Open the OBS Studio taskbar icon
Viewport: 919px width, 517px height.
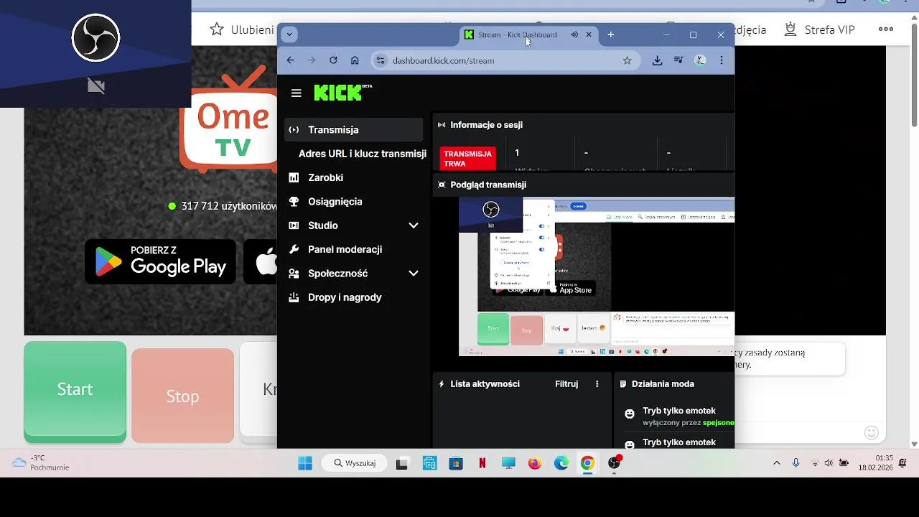tap(614, 463)
